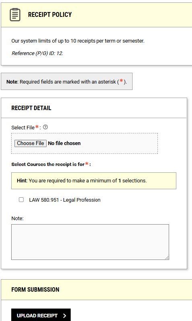Click inside the Note text area
Screen dimensions: 192x321
pyautogui.click(x=90, y=242)
